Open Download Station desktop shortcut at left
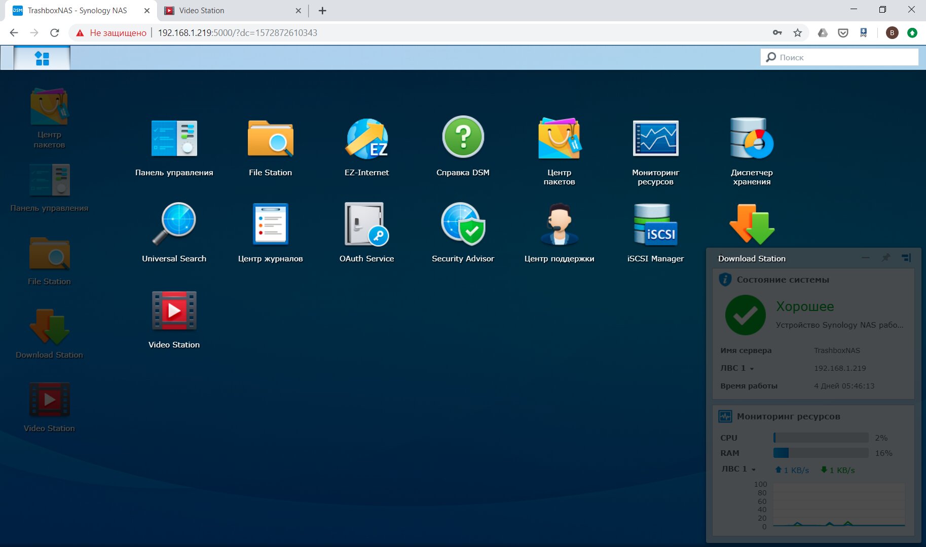 point(49,327)
